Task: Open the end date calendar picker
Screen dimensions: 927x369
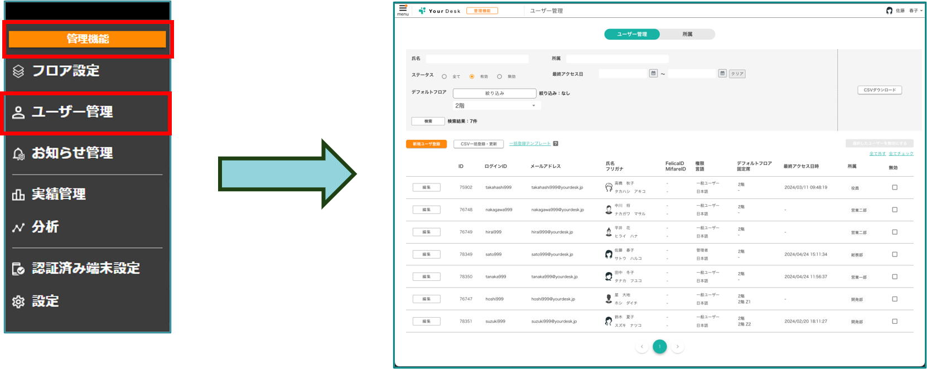Action: click(722, 73)
